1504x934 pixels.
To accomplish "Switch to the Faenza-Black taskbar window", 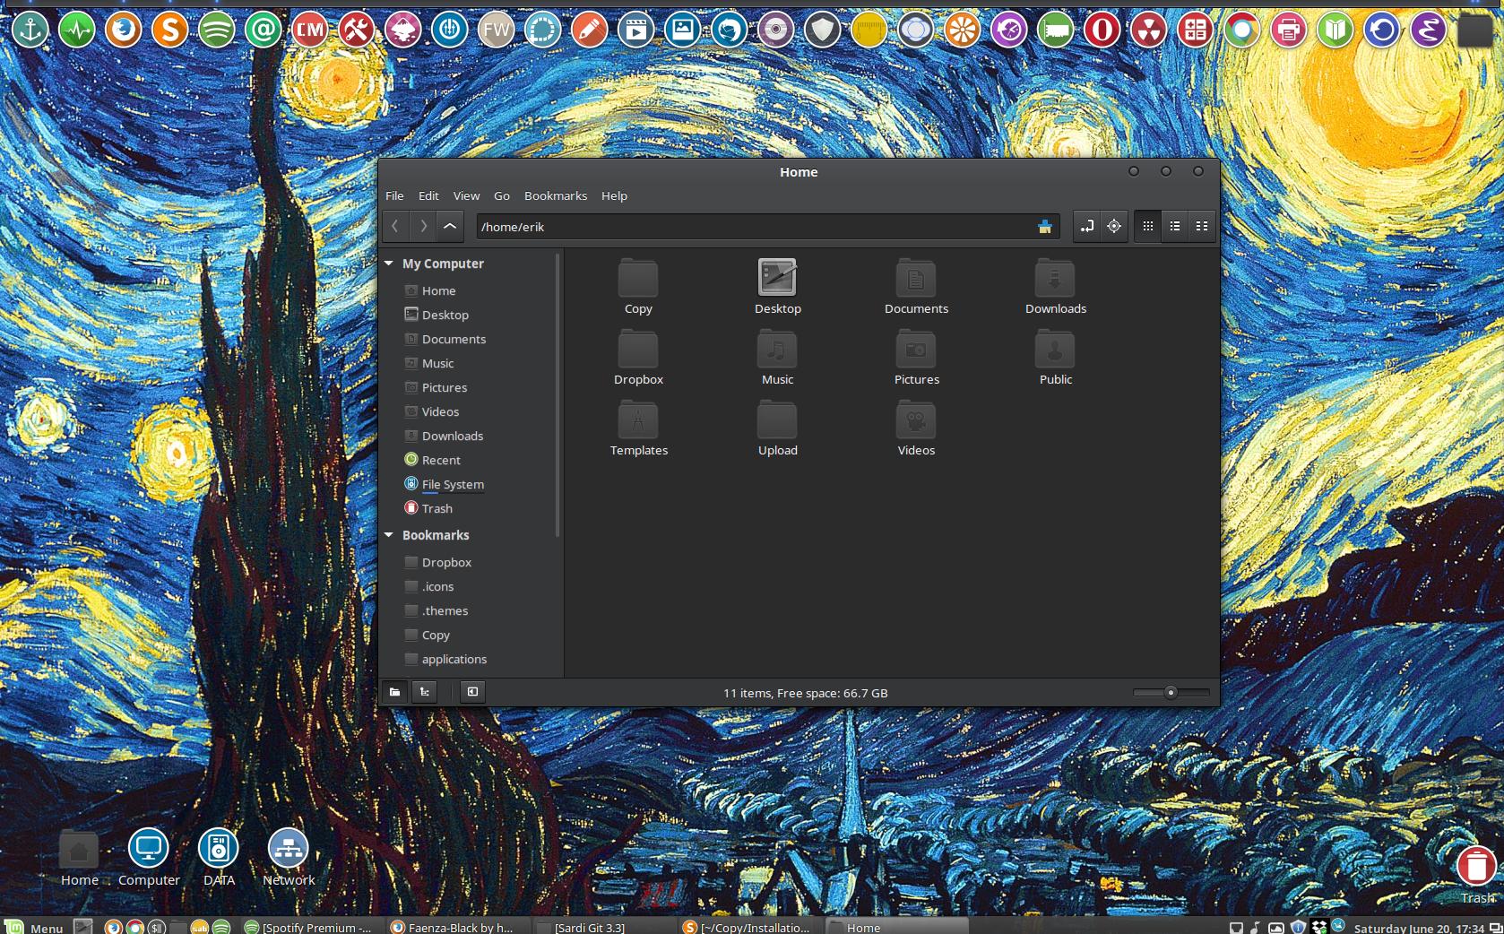I will click(x=454, y=927).
